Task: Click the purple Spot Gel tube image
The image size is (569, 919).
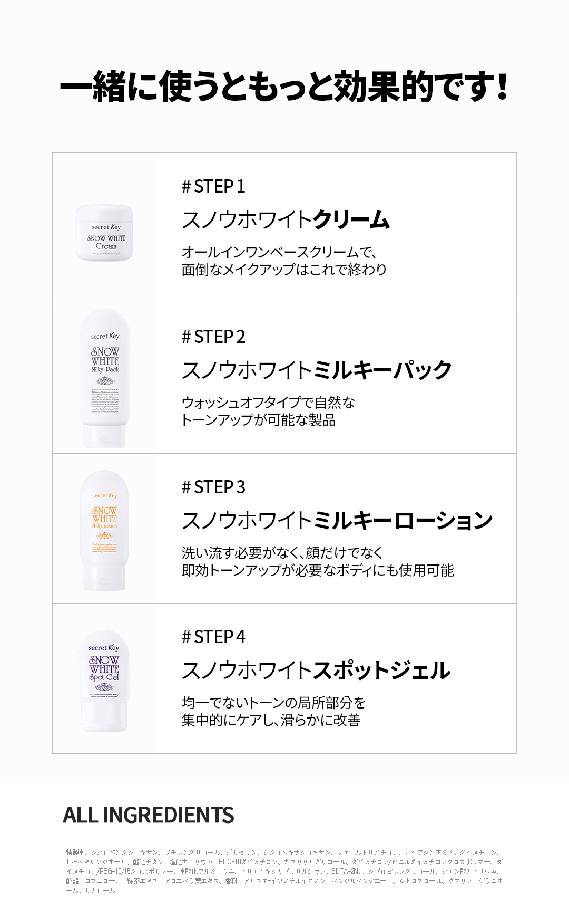Action: point(104,681)
